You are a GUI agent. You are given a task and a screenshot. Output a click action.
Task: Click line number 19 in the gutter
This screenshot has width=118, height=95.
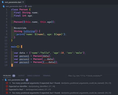tap(6, 65)
